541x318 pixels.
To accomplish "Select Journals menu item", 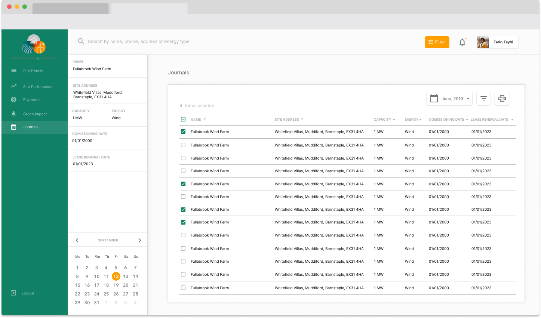I will click(34, 127).
